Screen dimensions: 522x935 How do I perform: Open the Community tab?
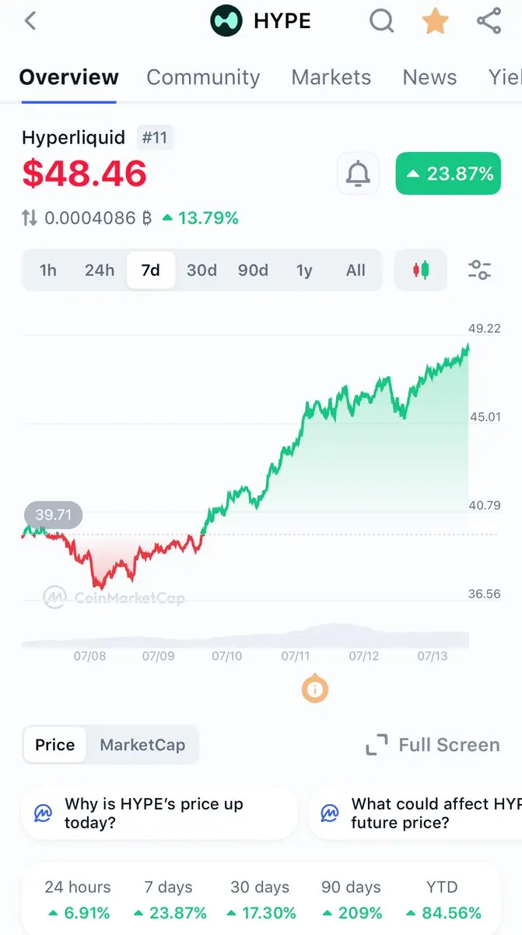pos(203,77)
